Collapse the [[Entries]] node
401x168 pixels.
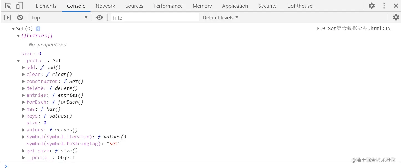(18, 36)
